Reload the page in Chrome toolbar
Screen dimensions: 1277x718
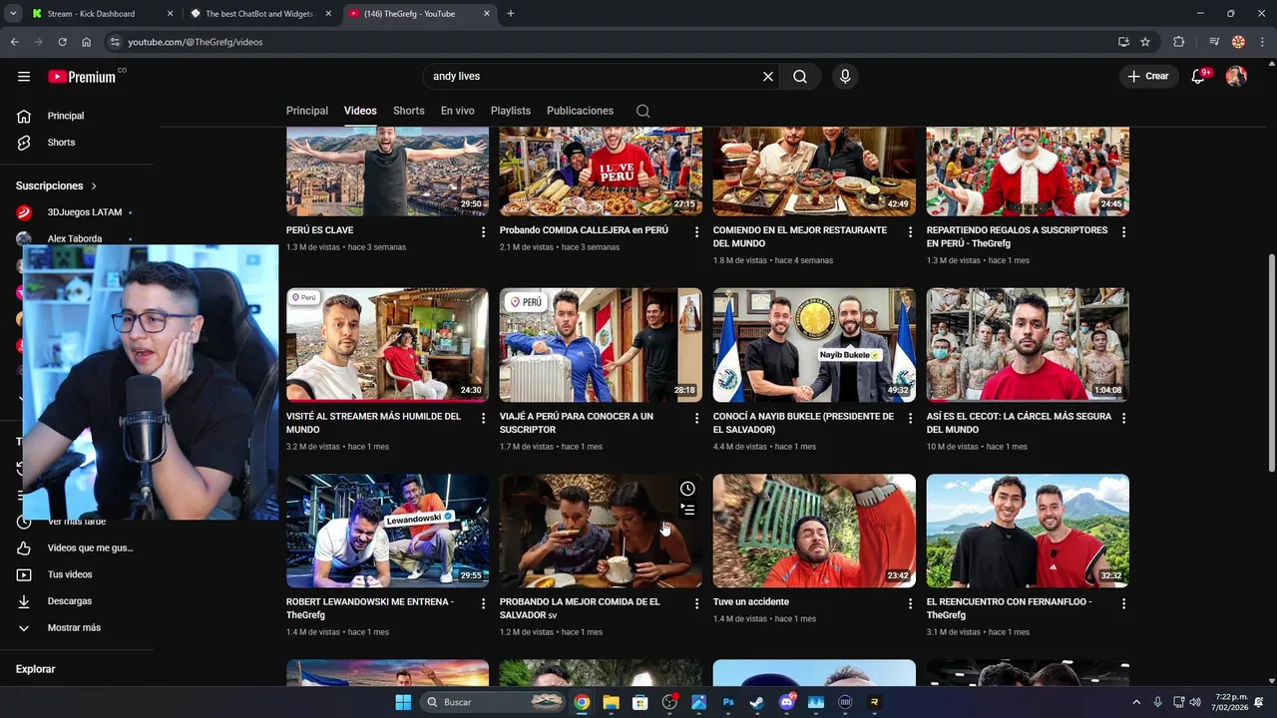62,42
